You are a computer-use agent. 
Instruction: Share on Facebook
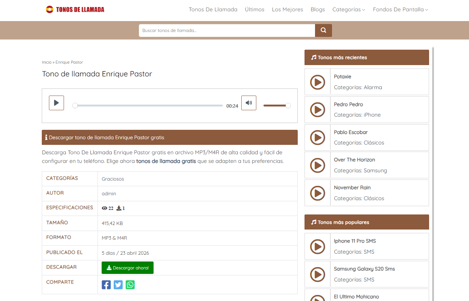pyautogui.click(x=106, y=285)
